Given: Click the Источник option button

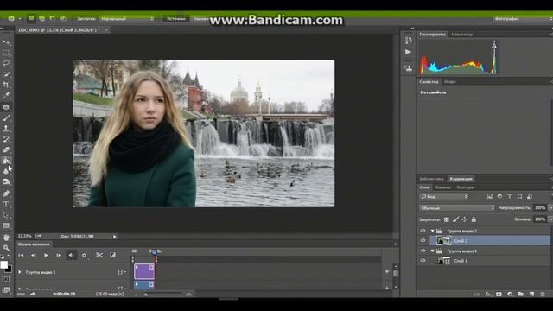Looking at the screenshot, I should point(176,18).
